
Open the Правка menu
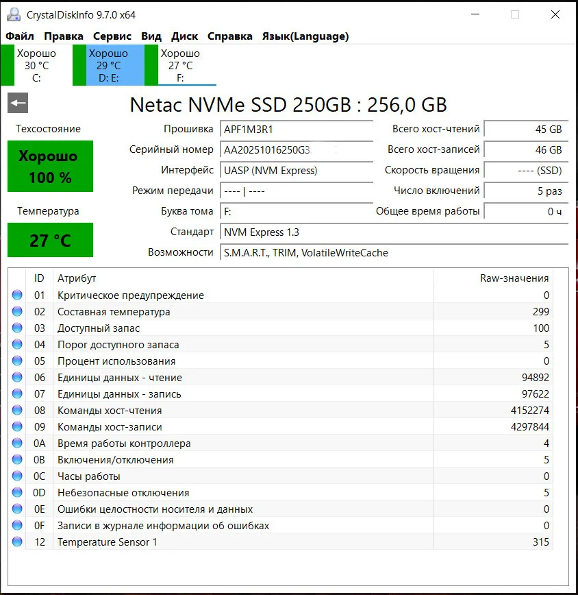point(64,36)
